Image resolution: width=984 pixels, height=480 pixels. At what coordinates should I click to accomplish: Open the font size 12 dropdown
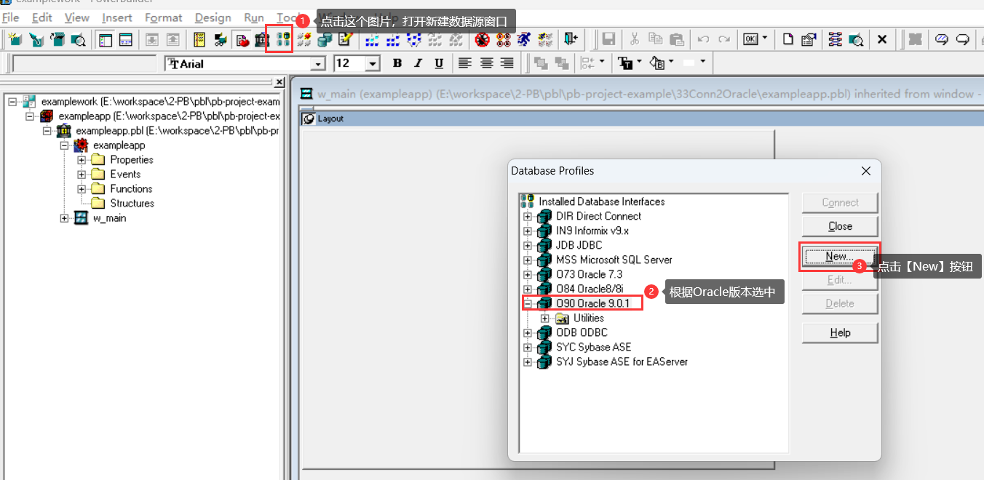(373, 64)
